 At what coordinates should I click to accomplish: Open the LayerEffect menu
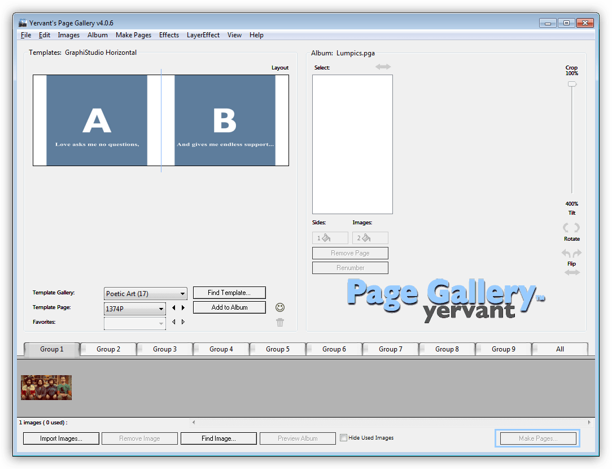coord(203,35)
